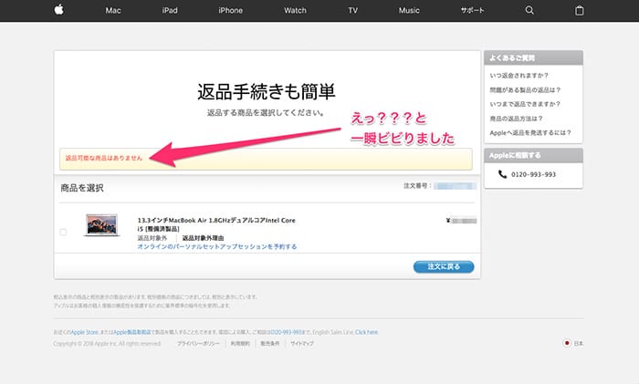Open the Apple Store footer link

pyautogui.click(x=85, y=332)
